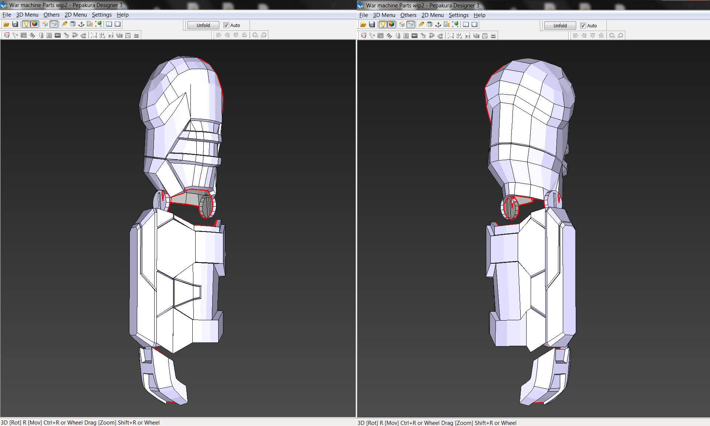Image resolution: width=710 pixels, height=426 pixels.
Task: Toggle the 3D axis icon, right window
Action: coord(438,24)
